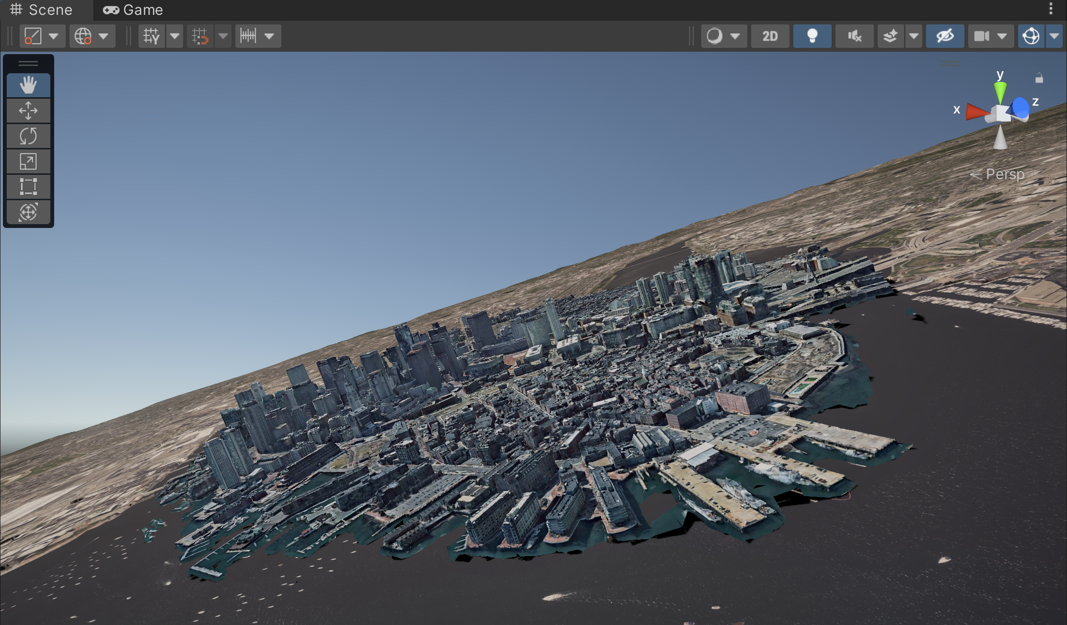The image size is (1067, 625).
Task: Toggle hidden objects scene visibility
Action: point(945,36)
